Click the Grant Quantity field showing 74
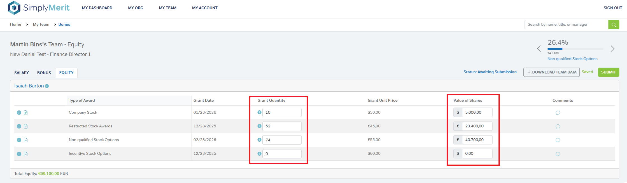 282,140
